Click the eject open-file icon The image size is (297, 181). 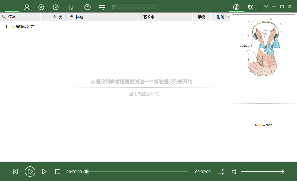(88, 7)
